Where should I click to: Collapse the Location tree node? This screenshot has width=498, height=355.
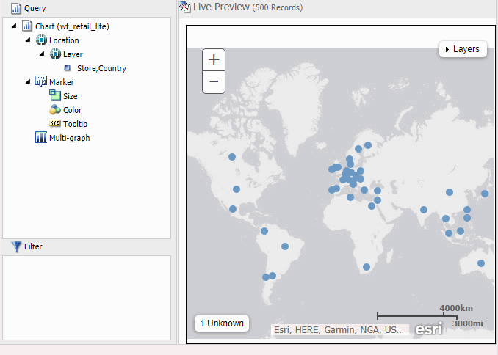[x=28, y=40]
